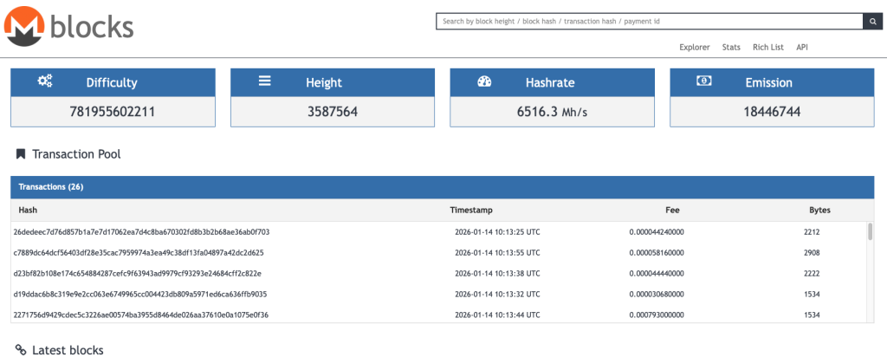Click the Difficulty gears icon
Image resolution: width=887 pixels, height=357 pixels.
click(x=45, y=81)
